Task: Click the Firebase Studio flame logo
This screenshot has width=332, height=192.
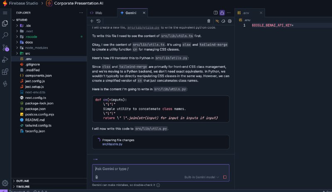Action: click(x=5, y=3)
